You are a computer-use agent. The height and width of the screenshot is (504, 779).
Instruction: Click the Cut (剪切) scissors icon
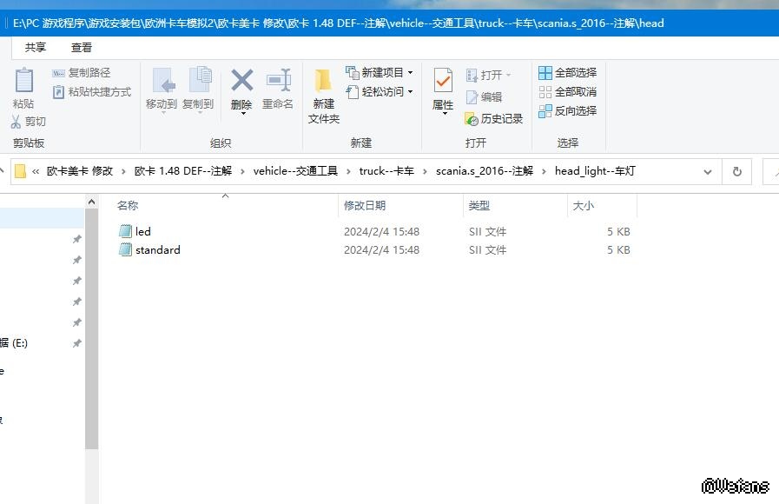click(x=17, y=122)
